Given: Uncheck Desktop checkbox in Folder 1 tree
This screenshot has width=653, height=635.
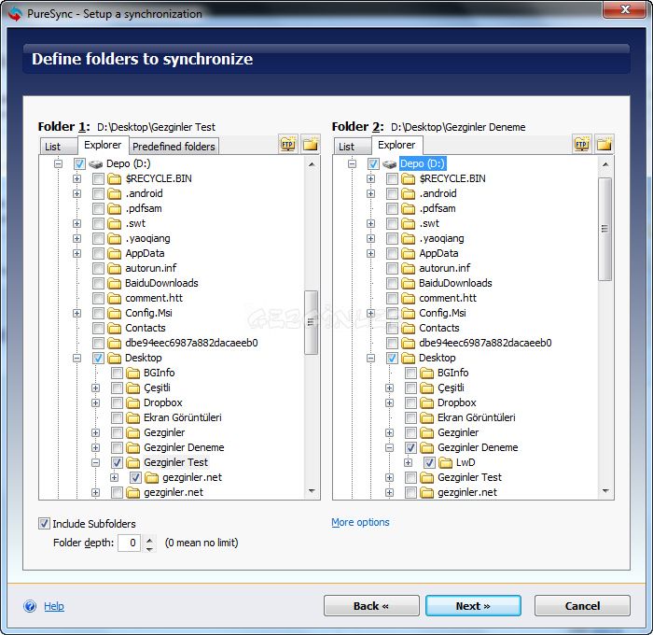Looking at the screenshot, I should (x=98, y=358).
